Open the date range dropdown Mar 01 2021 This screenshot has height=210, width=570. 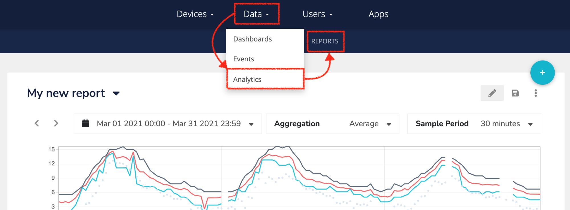coord(168,124)
